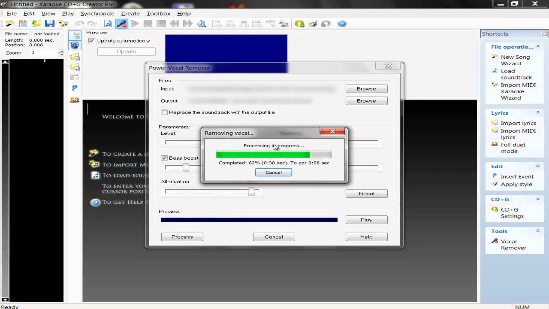
Task: Collapse the CD+G section chevron in Shortcuts
Action: click(x=538, y=199)
